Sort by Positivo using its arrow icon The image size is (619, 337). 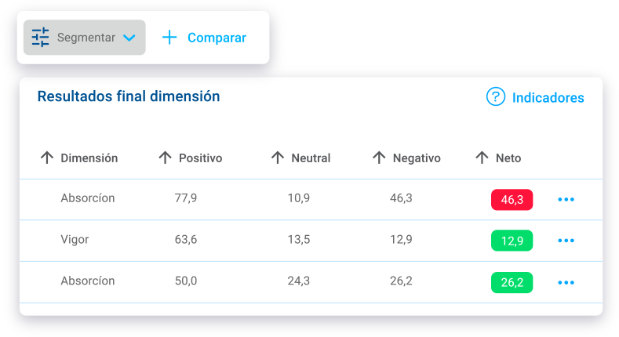pos(165,158)
